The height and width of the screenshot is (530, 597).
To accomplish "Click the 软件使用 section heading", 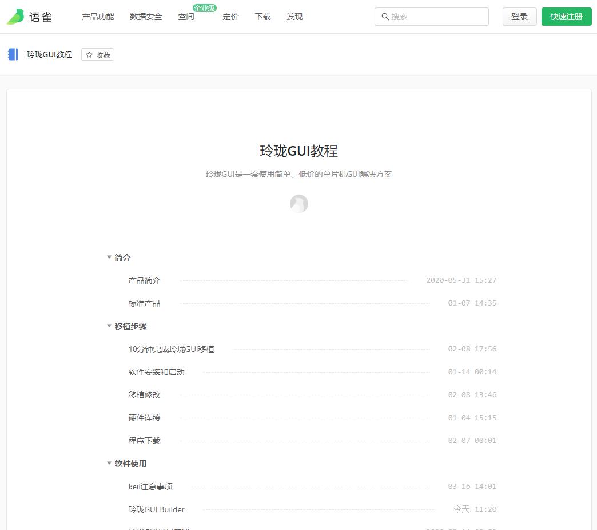I will pyautogui.click(x=130, y=464).
